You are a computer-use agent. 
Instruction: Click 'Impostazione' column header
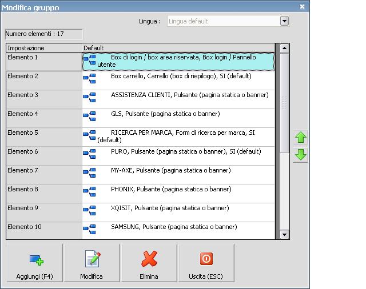click(44, 48)
